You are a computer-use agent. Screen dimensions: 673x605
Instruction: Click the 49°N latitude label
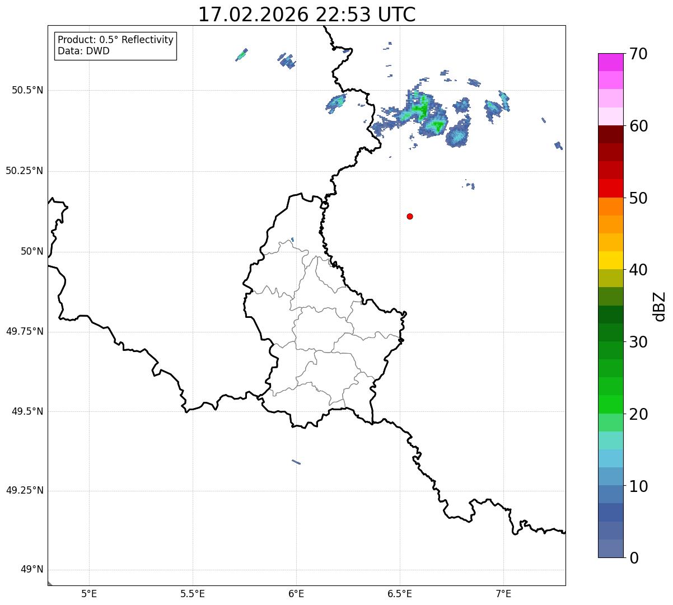[x=32, y=570]
